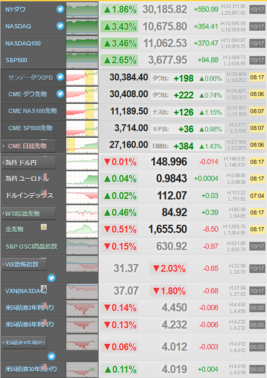Click the ドル円 rate 148.996
The image size is (267, 378).
pyautogui.click(x=169, y=162)
